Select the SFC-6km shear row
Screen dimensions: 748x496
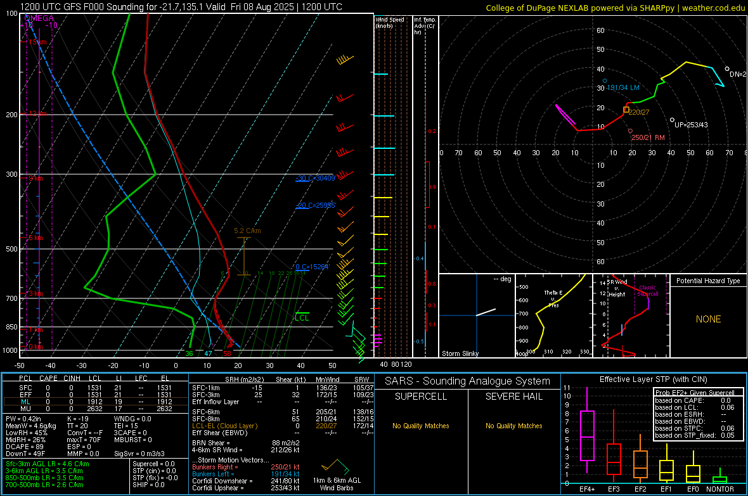point(283,412)
